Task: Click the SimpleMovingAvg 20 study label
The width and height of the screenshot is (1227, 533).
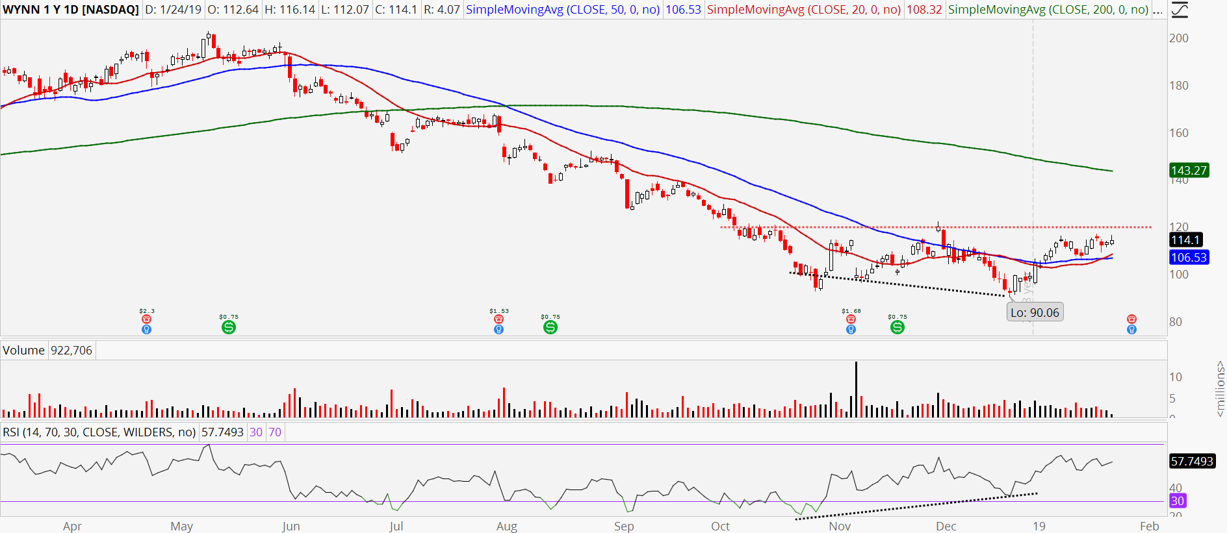Action: pyautogui.click(x=804, y=10)
